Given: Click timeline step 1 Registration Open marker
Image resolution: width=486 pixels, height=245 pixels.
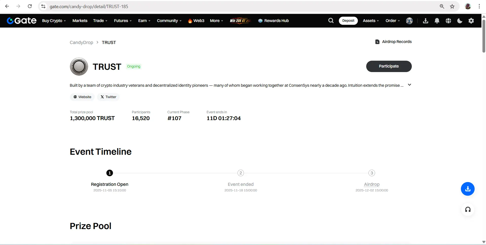Looking at the screenshot, I should [110, 173].
